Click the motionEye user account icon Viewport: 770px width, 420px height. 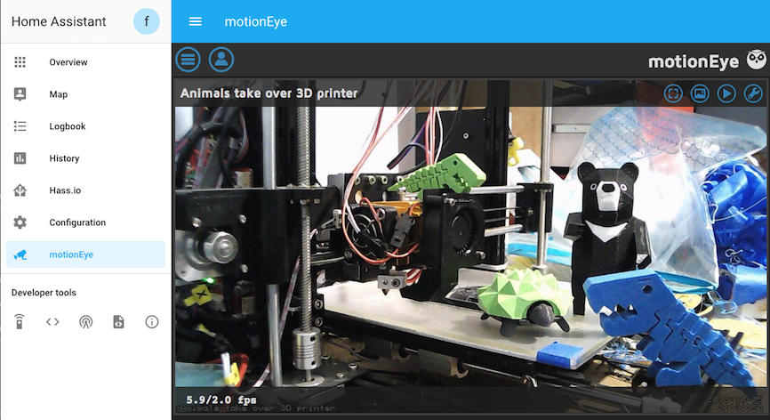pos(221,60)
